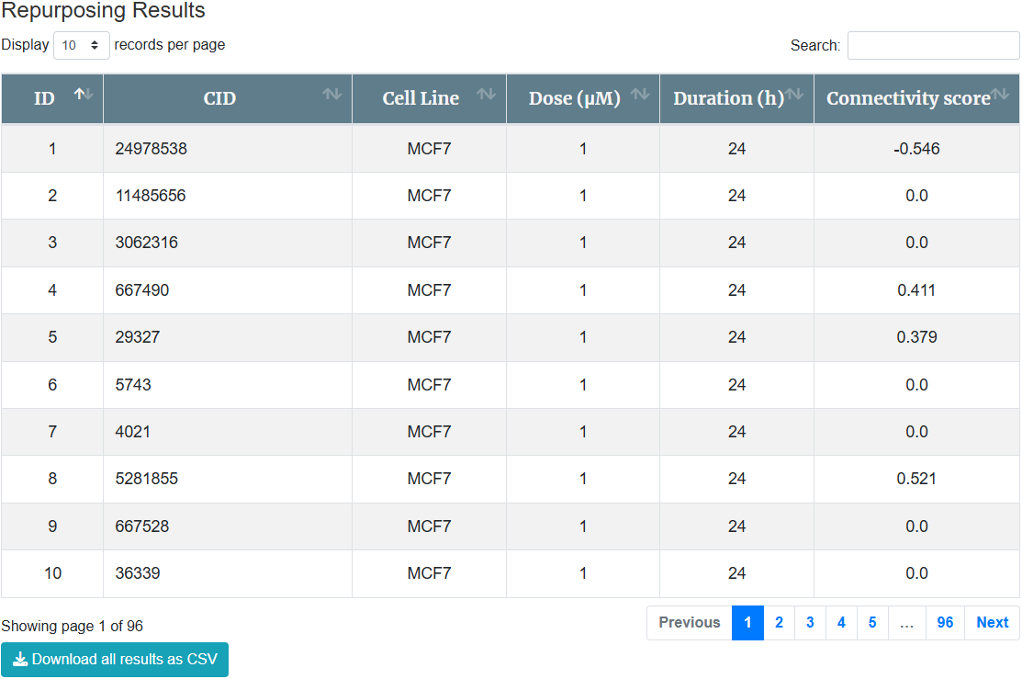Jump to page 4
The height and width of the screenshot is (679, 1022).
pos(841,623)
